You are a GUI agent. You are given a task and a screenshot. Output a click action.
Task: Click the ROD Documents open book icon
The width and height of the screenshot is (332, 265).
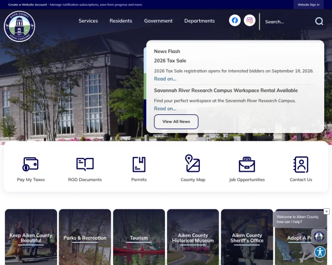[85, 164]
